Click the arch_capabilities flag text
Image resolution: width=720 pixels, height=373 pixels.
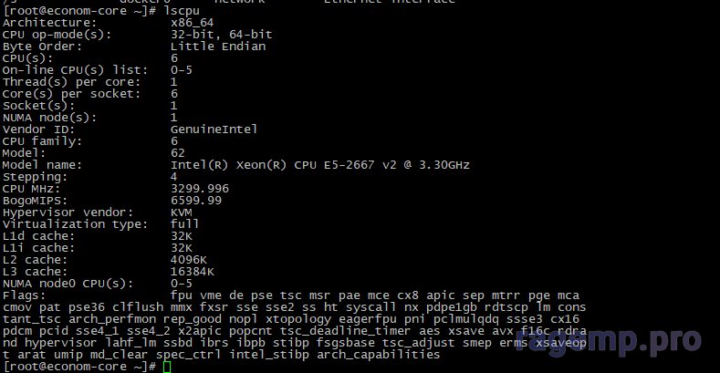coord(379,355)
